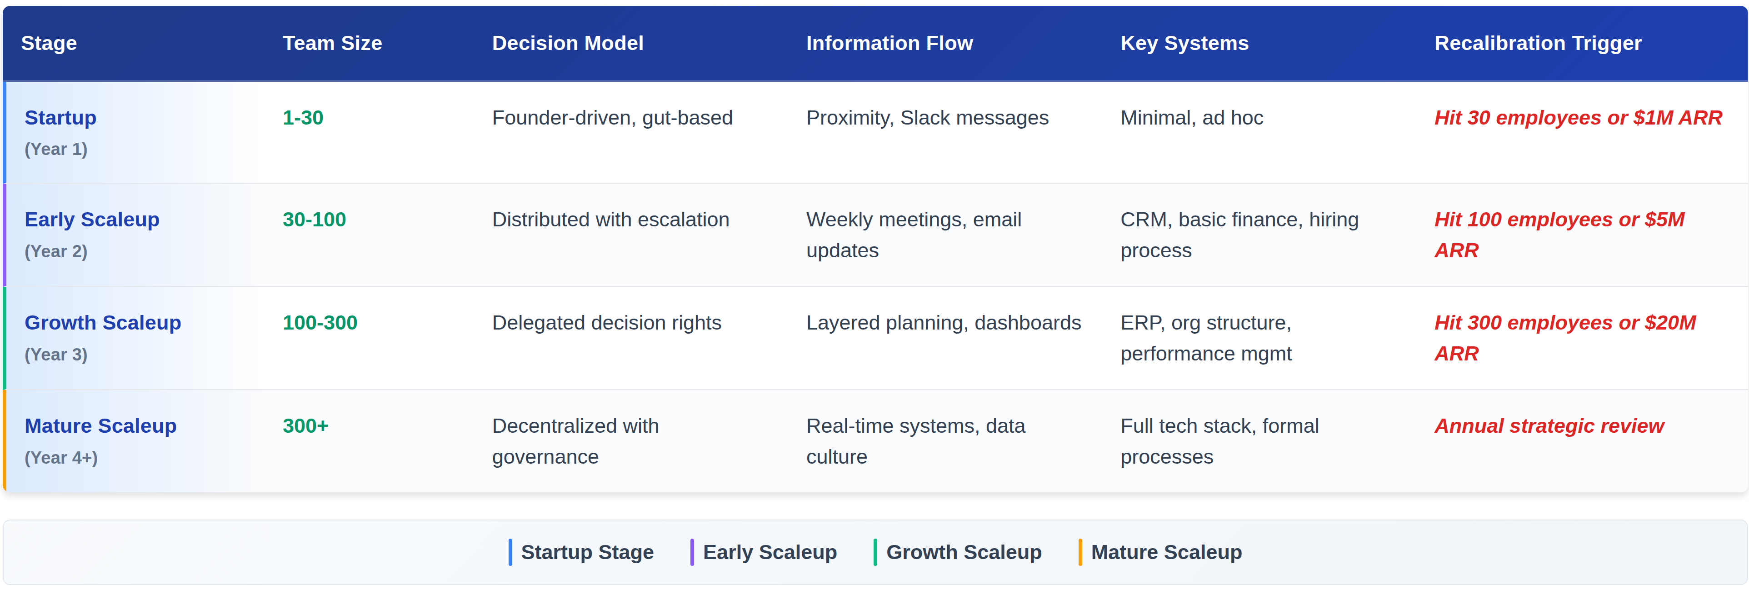Click the Recalibration Trigger column header

coord(1537,44)
